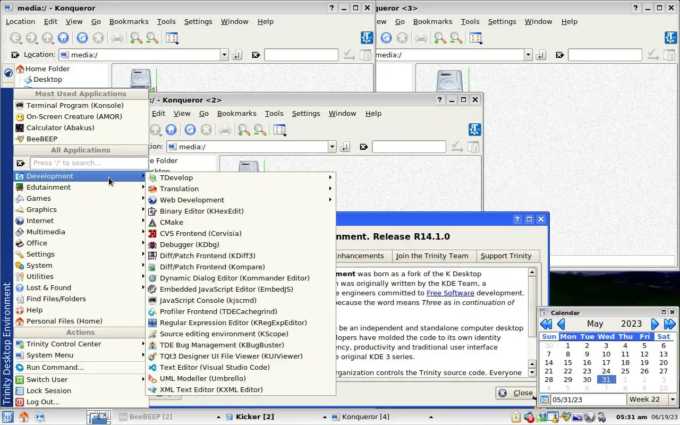Open the Free Software link
680x425 pixels.
(450, 293)
